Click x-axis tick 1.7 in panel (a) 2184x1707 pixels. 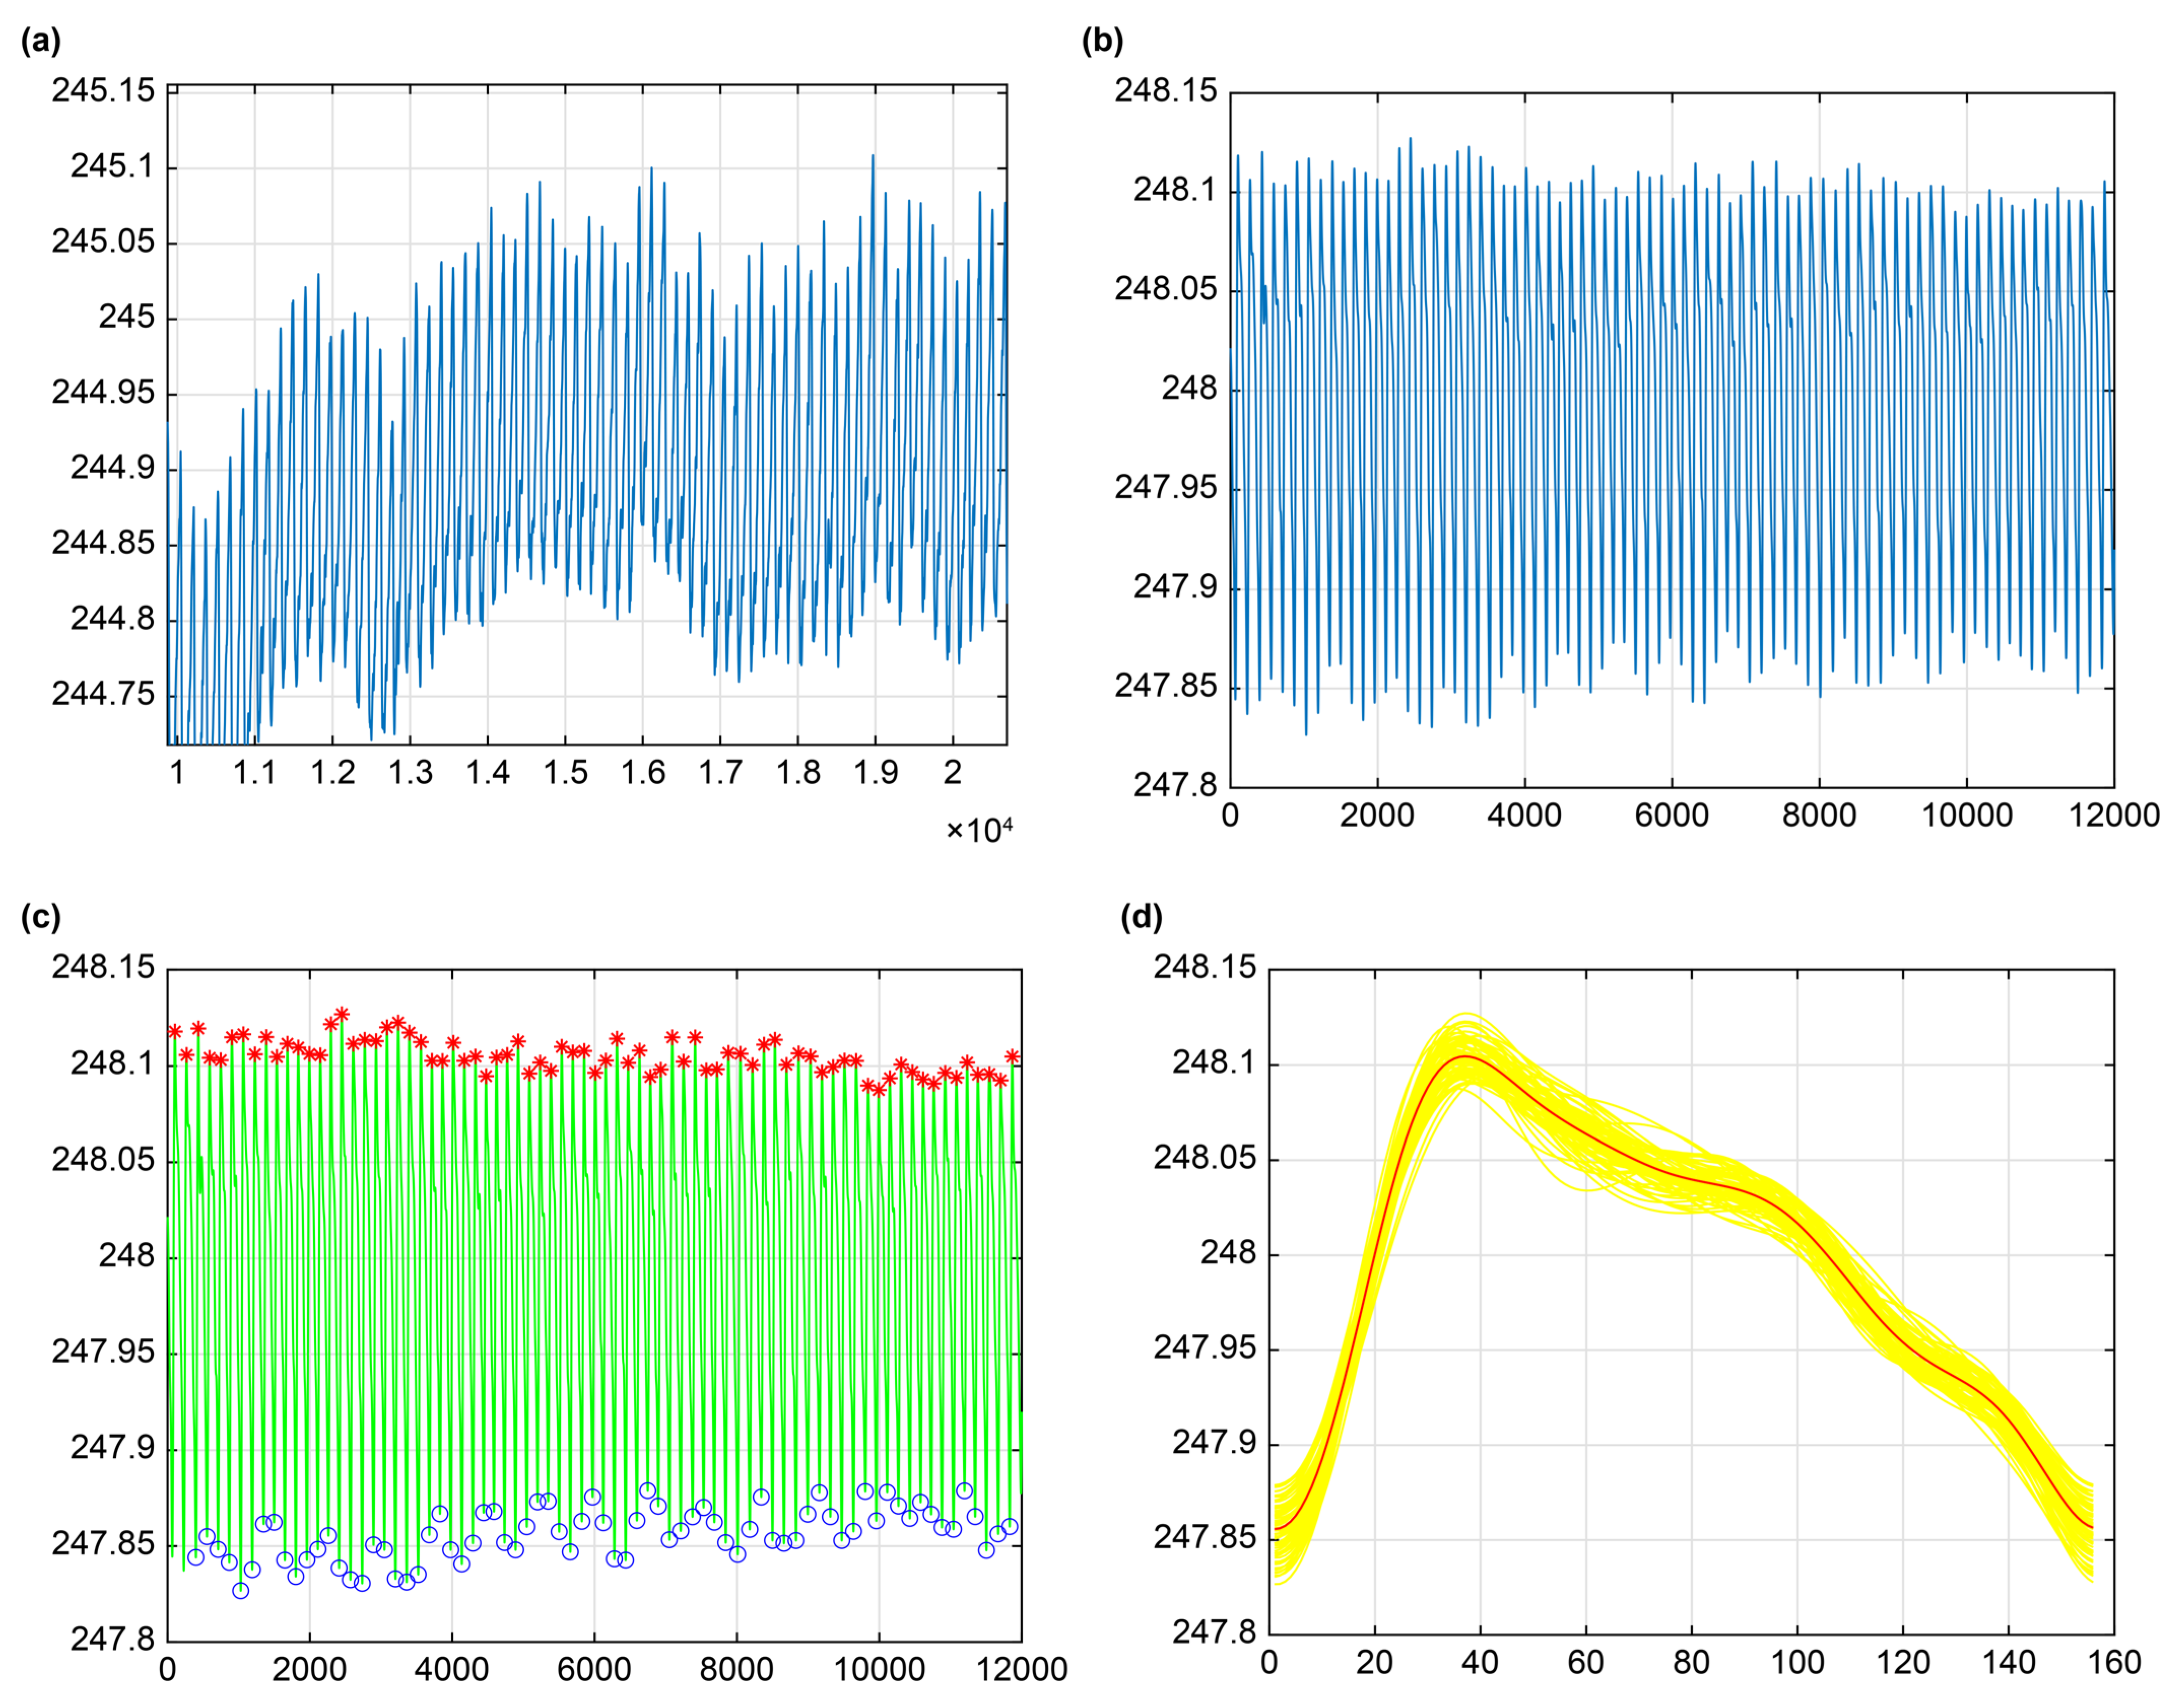(x=720, y=773)
